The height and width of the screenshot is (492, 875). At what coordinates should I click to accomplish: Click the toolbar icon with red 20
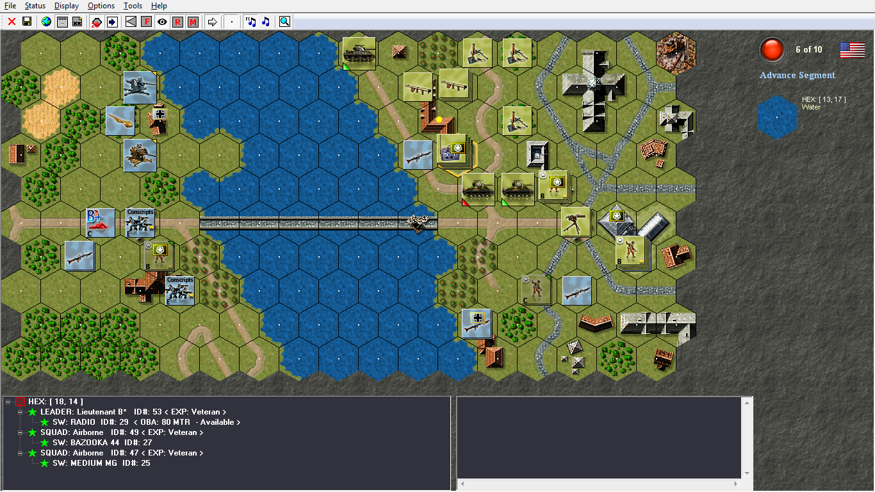coord(96,22)
